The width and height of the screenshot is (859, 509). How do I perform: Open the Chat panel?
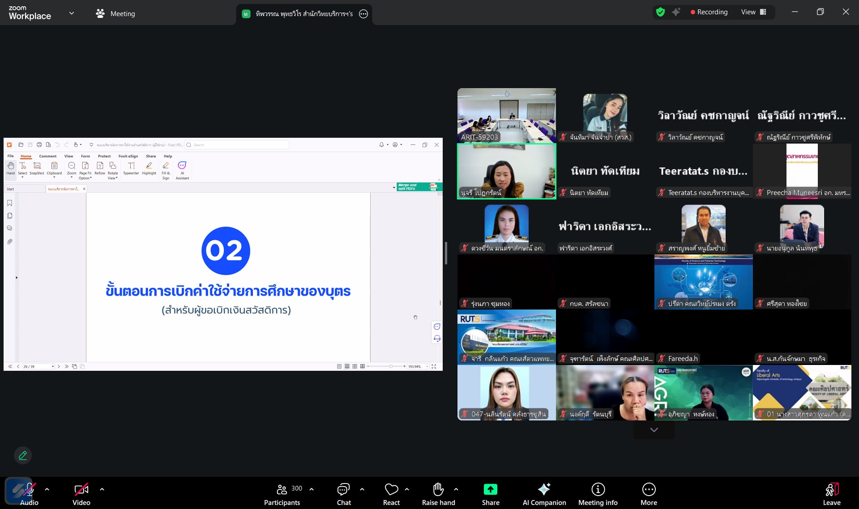pyautogui.click(x=343, y=494)
